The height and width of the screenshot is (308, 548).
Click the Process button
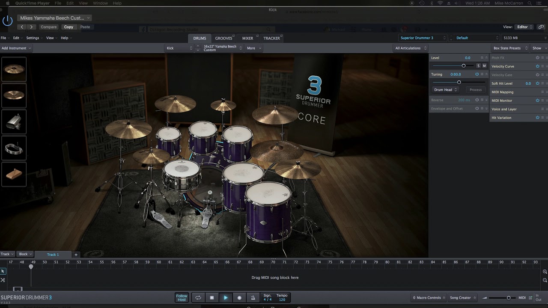(475, 90)
